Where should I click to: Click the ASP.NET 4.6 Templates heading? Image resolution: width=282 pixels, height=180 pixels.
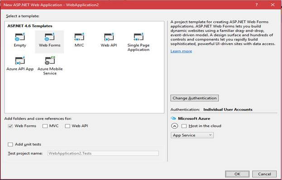tap(30, 26)
